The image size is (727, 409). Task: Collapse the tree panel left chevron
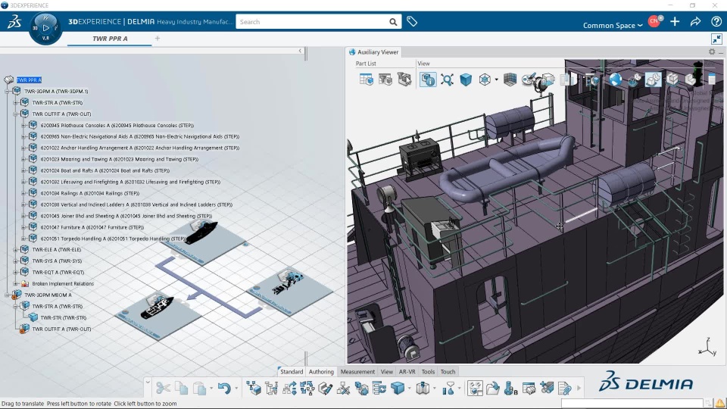pyautogui.click(x=300, y=51)
